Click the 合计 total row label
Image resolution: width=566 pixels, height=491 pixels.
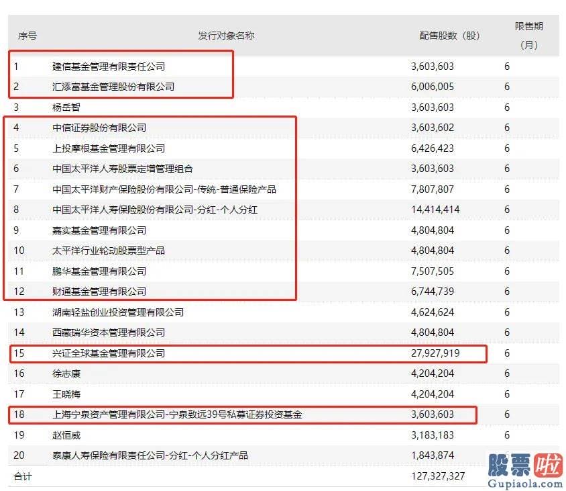[x=23, y=476]
